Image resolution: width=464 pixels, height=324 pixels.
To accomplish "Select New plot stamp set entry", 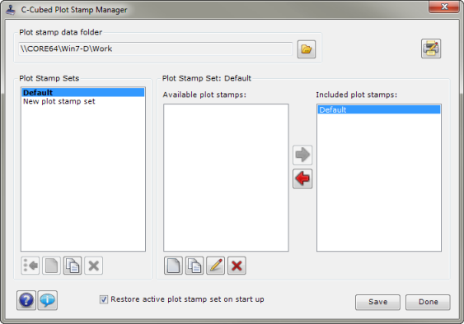I will 83,101.
